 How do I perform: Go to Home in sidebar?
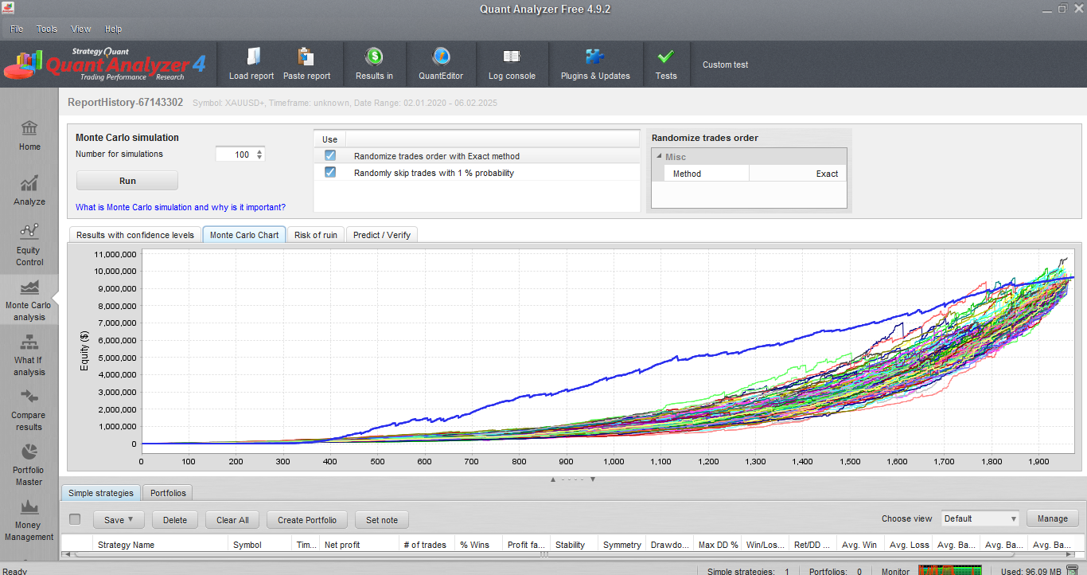tap(29, 135)
